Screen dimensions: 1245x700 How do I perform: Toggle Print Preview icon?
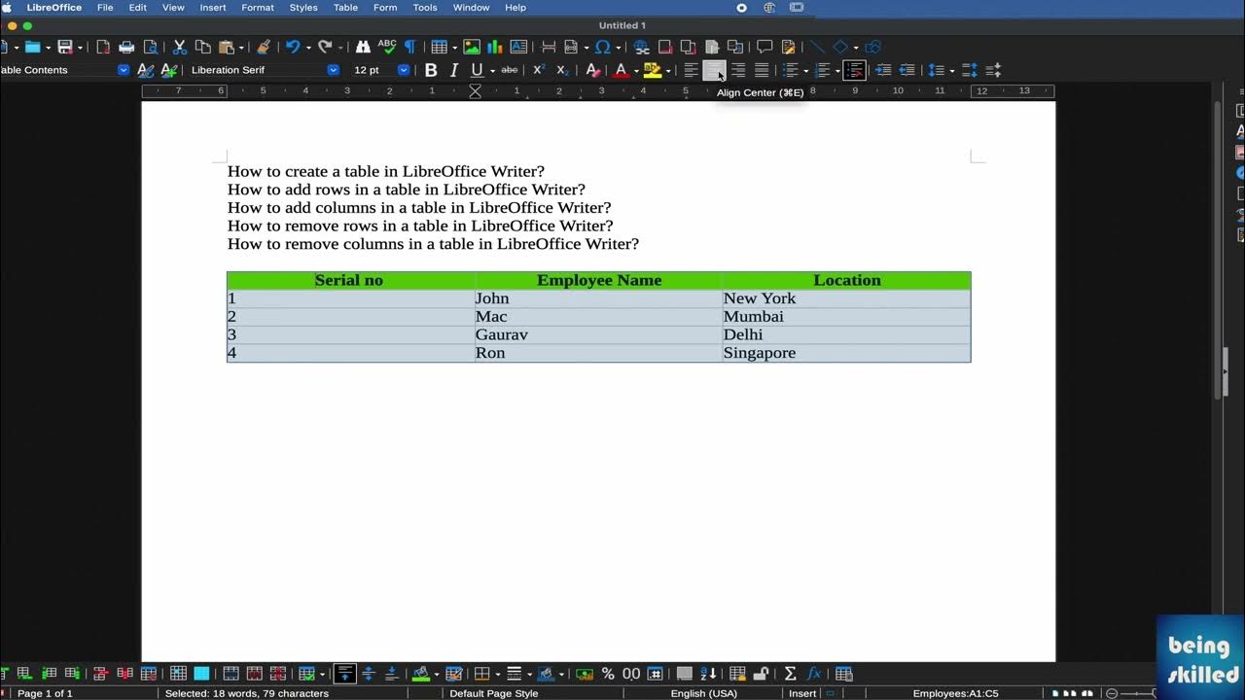151,47
